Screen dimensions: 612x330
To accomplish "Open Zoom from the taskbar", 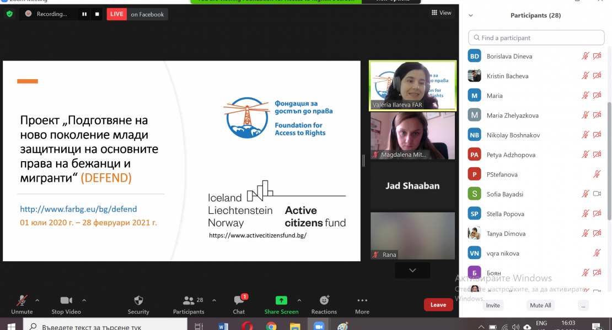I will point(319,326).
